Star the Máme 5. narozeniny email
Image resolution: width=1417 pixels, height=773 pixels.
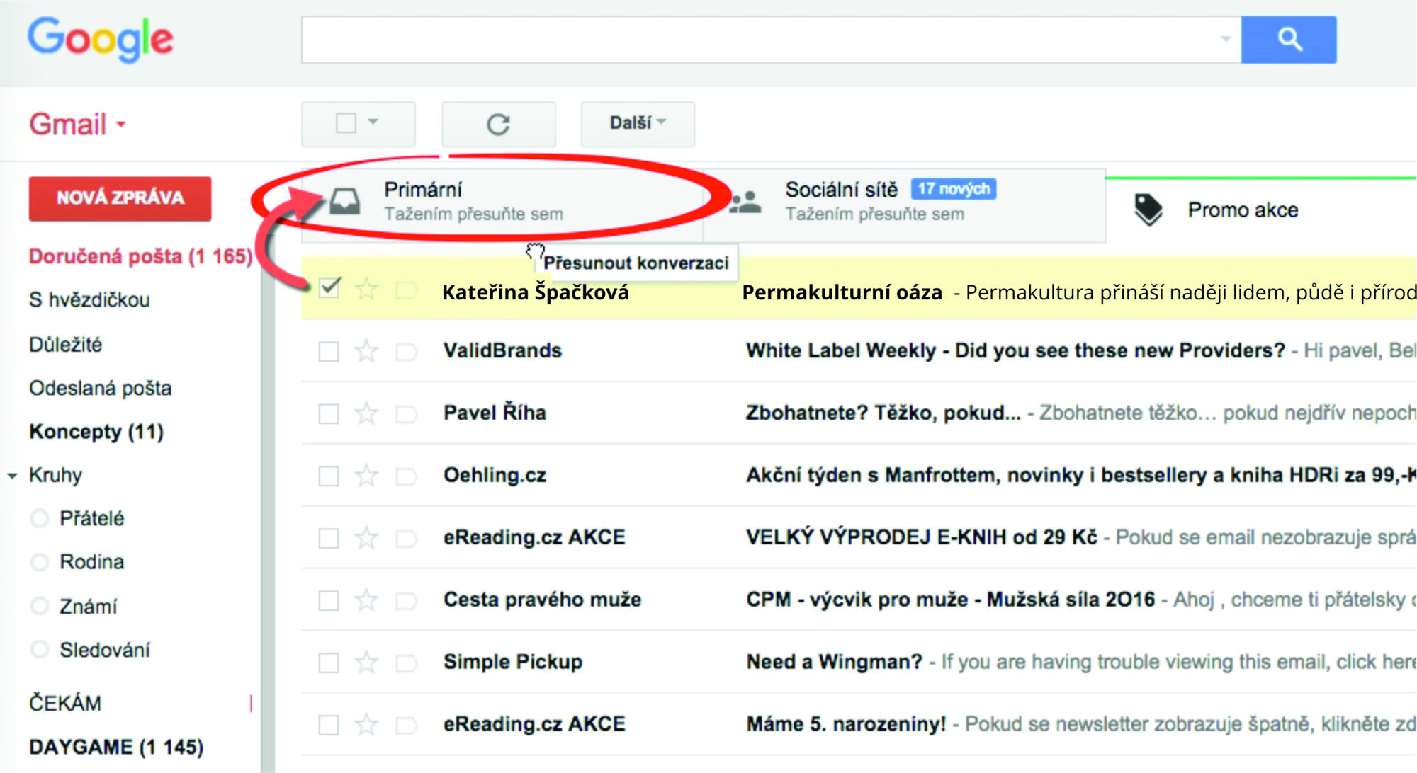coord(366,725)
